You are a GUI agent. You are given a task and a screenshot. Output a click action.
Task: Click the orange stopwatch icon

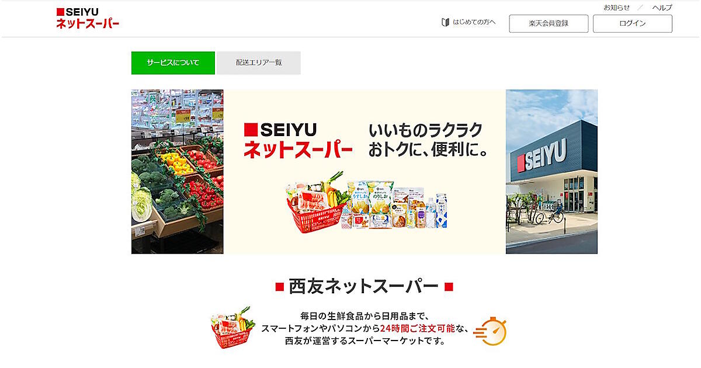point(490,332)
